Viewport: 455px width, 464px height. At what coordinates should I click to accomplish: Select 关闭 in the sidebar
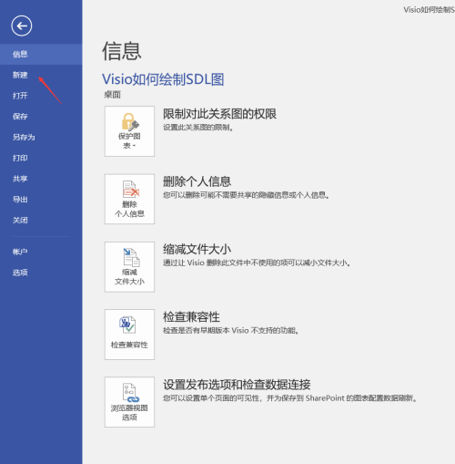pos(41,220)
